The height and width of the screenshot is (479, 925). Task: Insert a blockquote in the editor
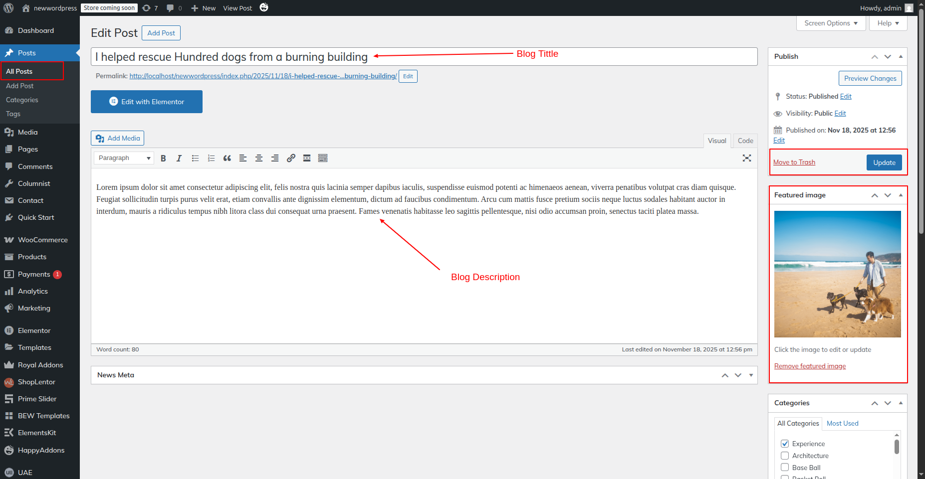point(227,158)
